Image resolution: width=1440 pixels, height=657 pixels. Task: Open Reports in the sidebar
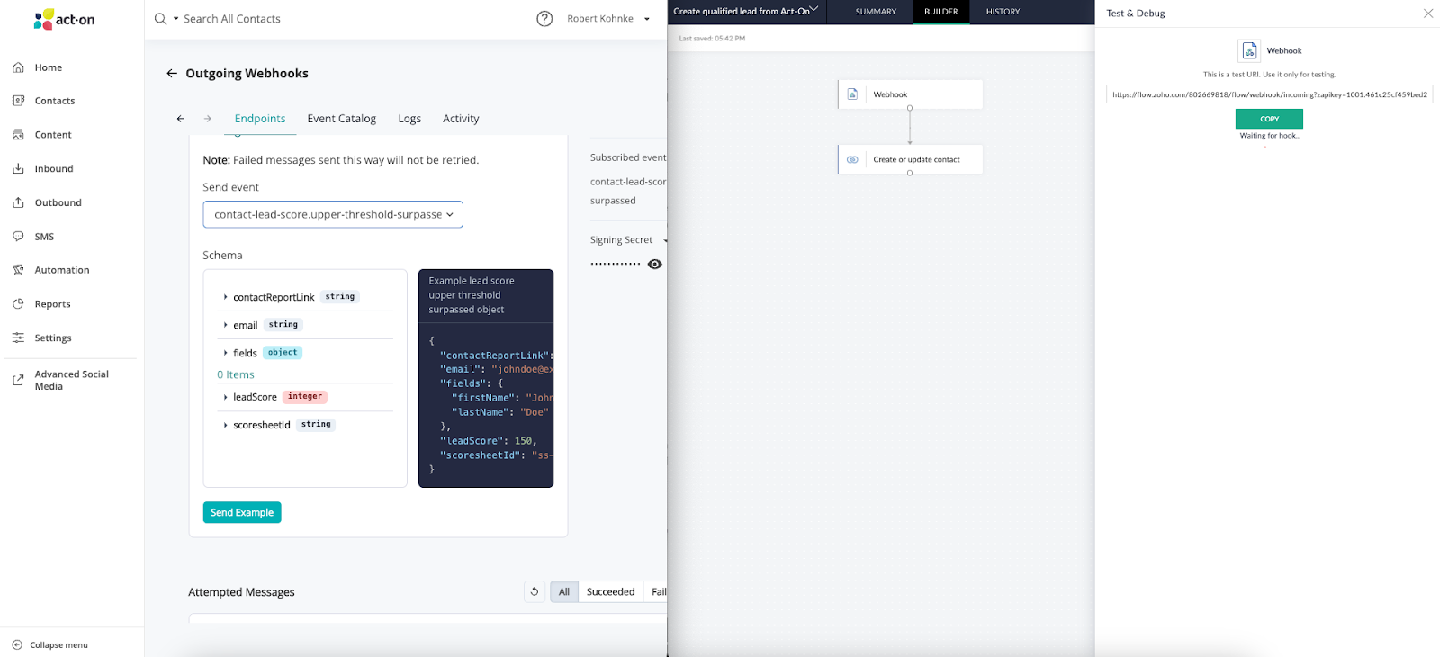(x=52, y=304)
